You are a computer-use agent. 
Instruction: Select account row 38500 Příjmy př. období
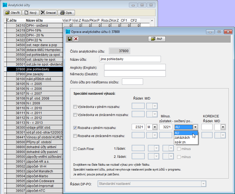pyautogui.click(x=34, y=142)
